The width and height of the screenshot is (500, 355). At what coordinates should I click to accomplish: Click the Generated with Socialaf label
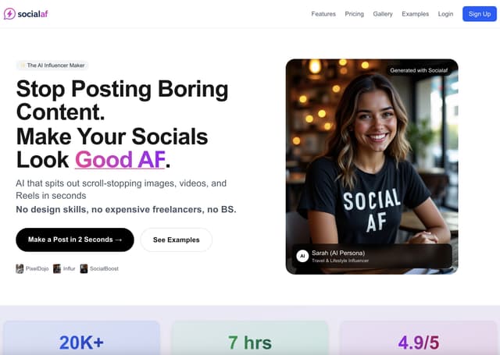pyautogui.click(x=420, y=70)
